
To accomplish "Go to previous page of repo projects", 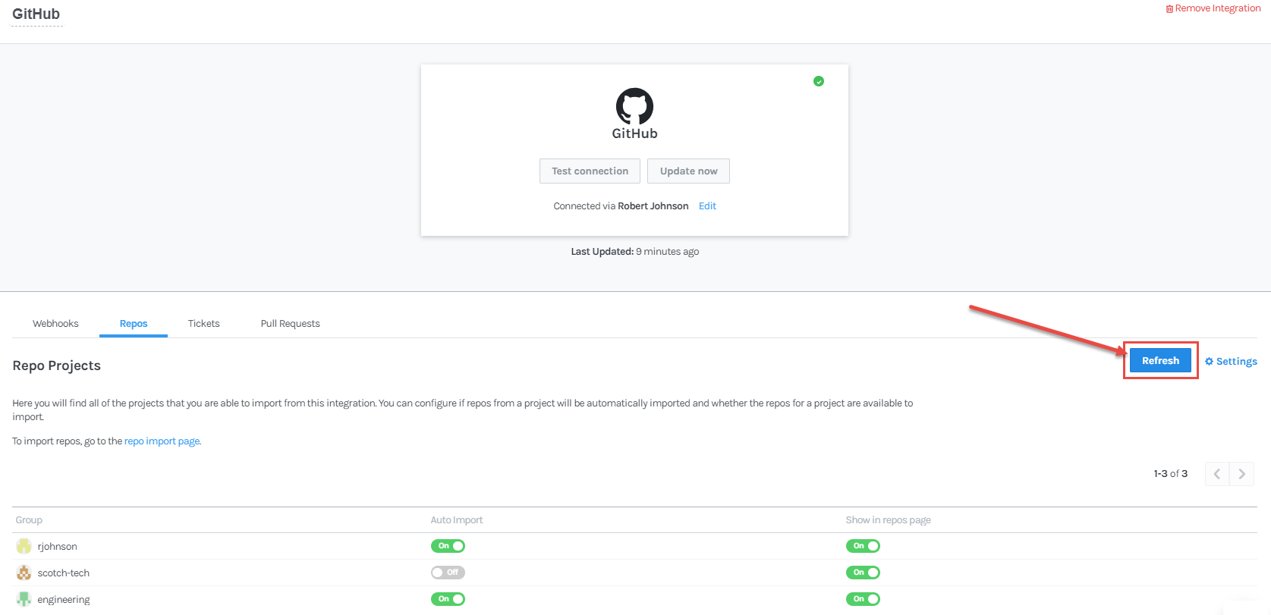I will point(1217,474).
